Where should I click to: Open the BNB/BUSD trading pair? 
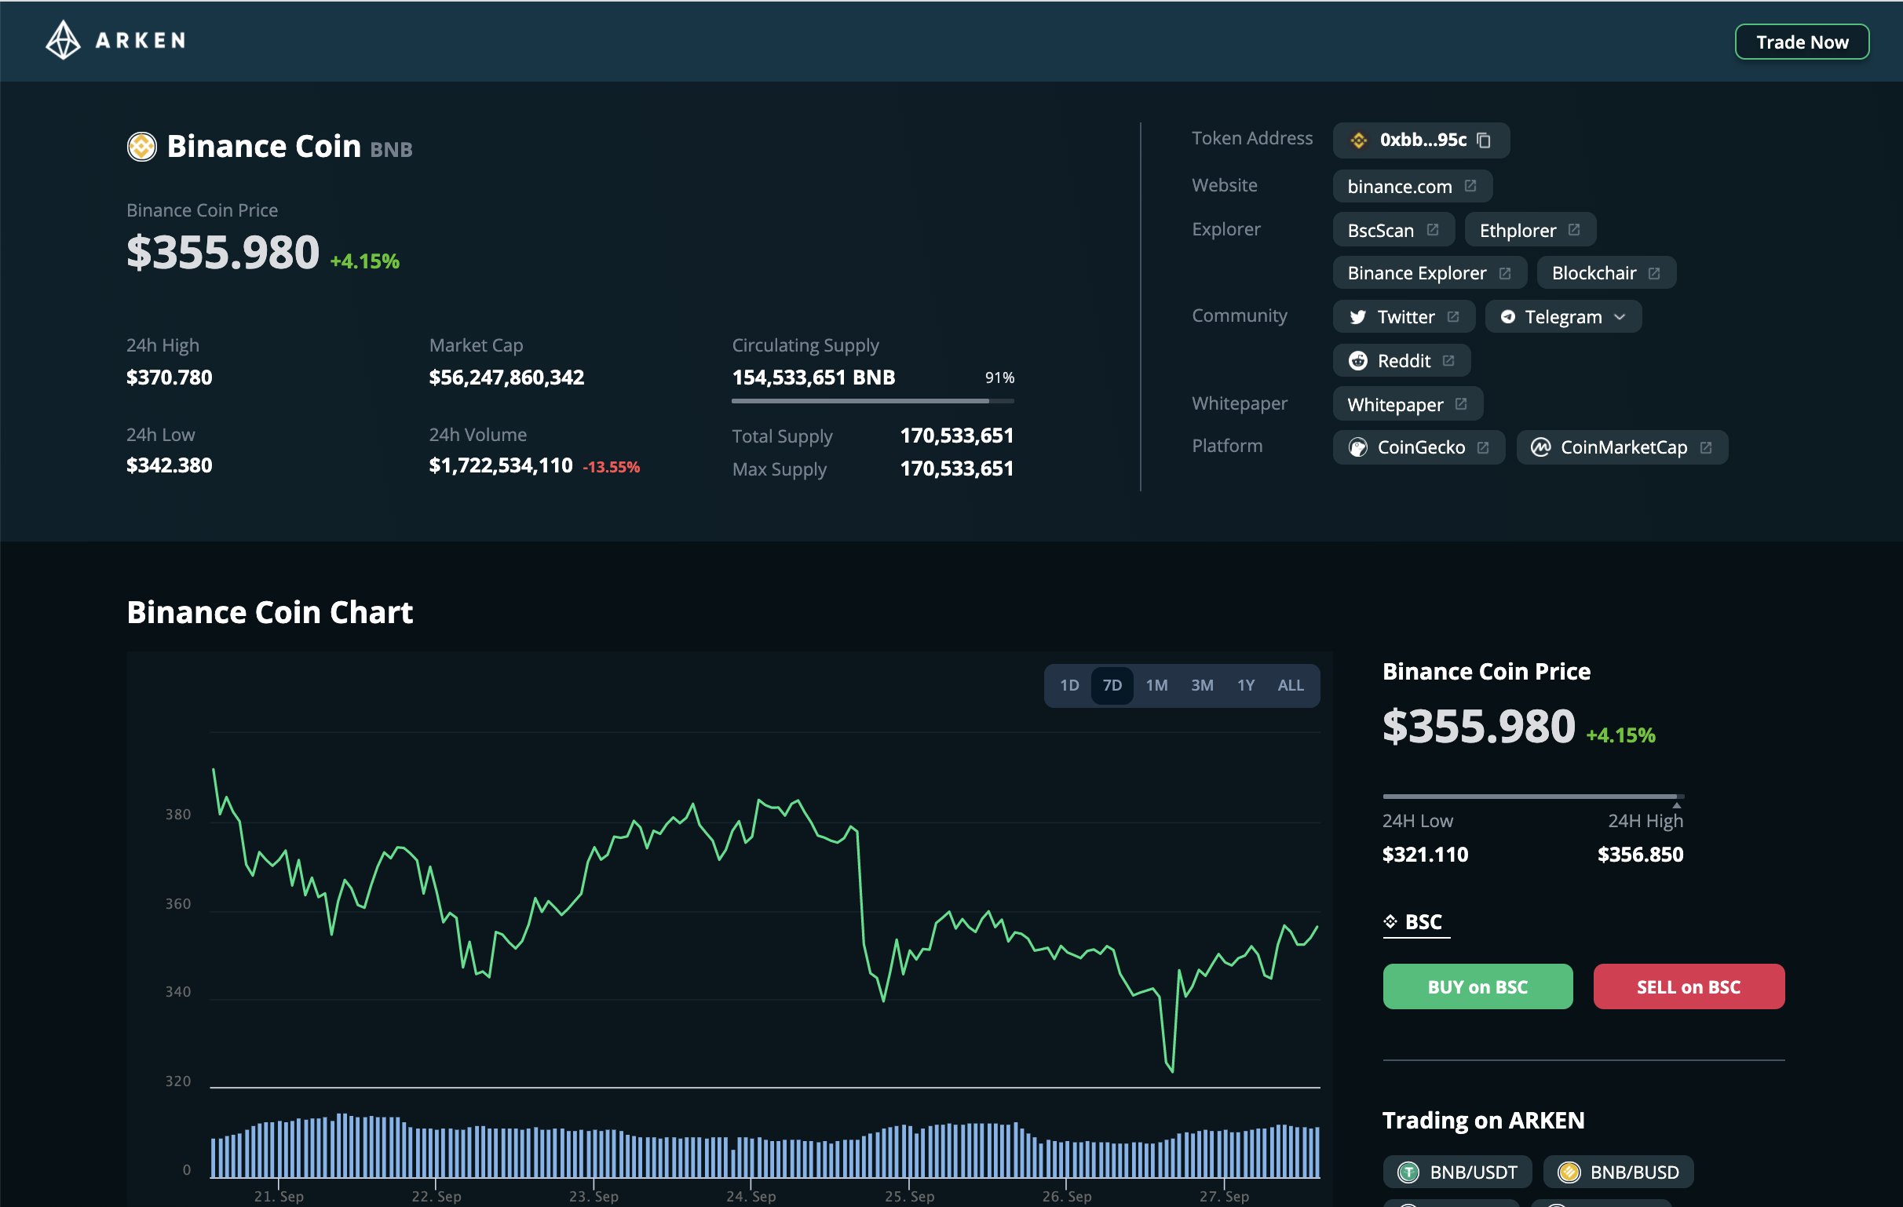(x=1618, y=1172)
